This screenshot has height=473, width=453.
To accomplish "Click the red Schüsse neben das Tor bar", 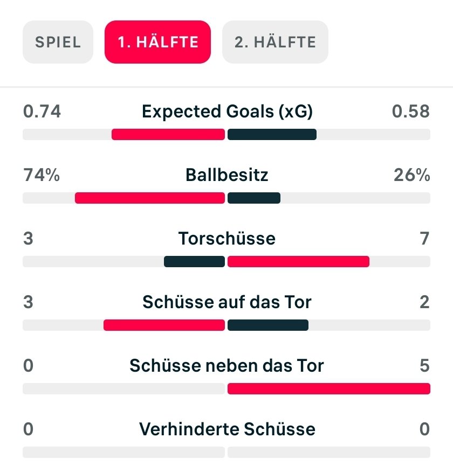I will (x=329, y=388).
